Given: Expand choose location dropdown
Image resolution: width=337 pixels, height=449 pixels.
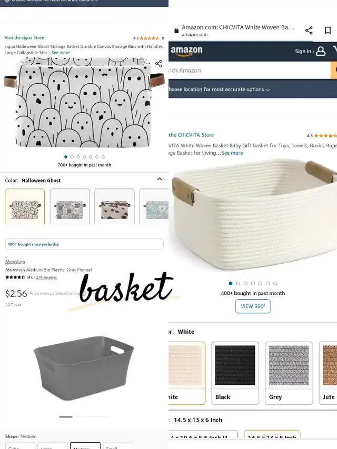Looking at the screenshot, I should (x=219, y=89).
